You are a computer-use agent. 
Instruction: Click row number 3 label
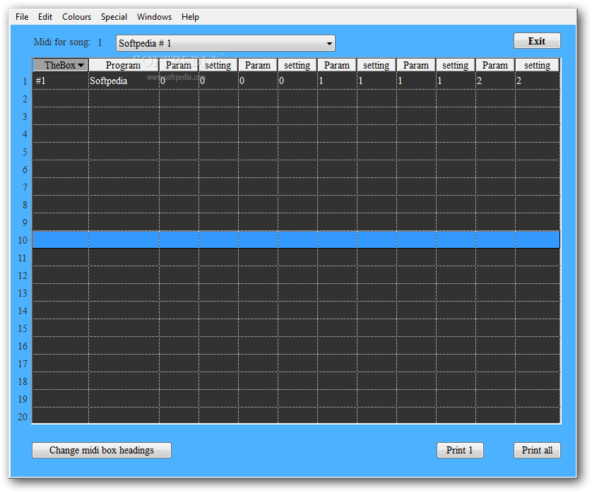click(x=25, y=117)
